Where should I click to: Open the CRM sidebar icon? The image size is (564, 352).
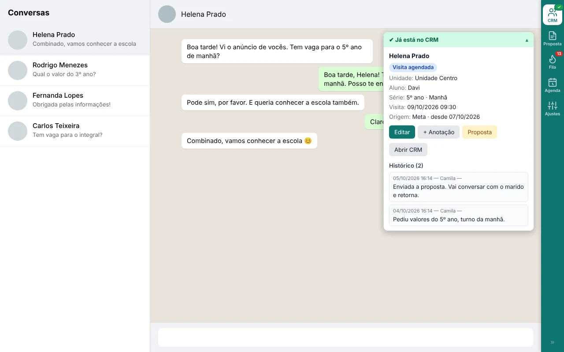pos(553,15)
